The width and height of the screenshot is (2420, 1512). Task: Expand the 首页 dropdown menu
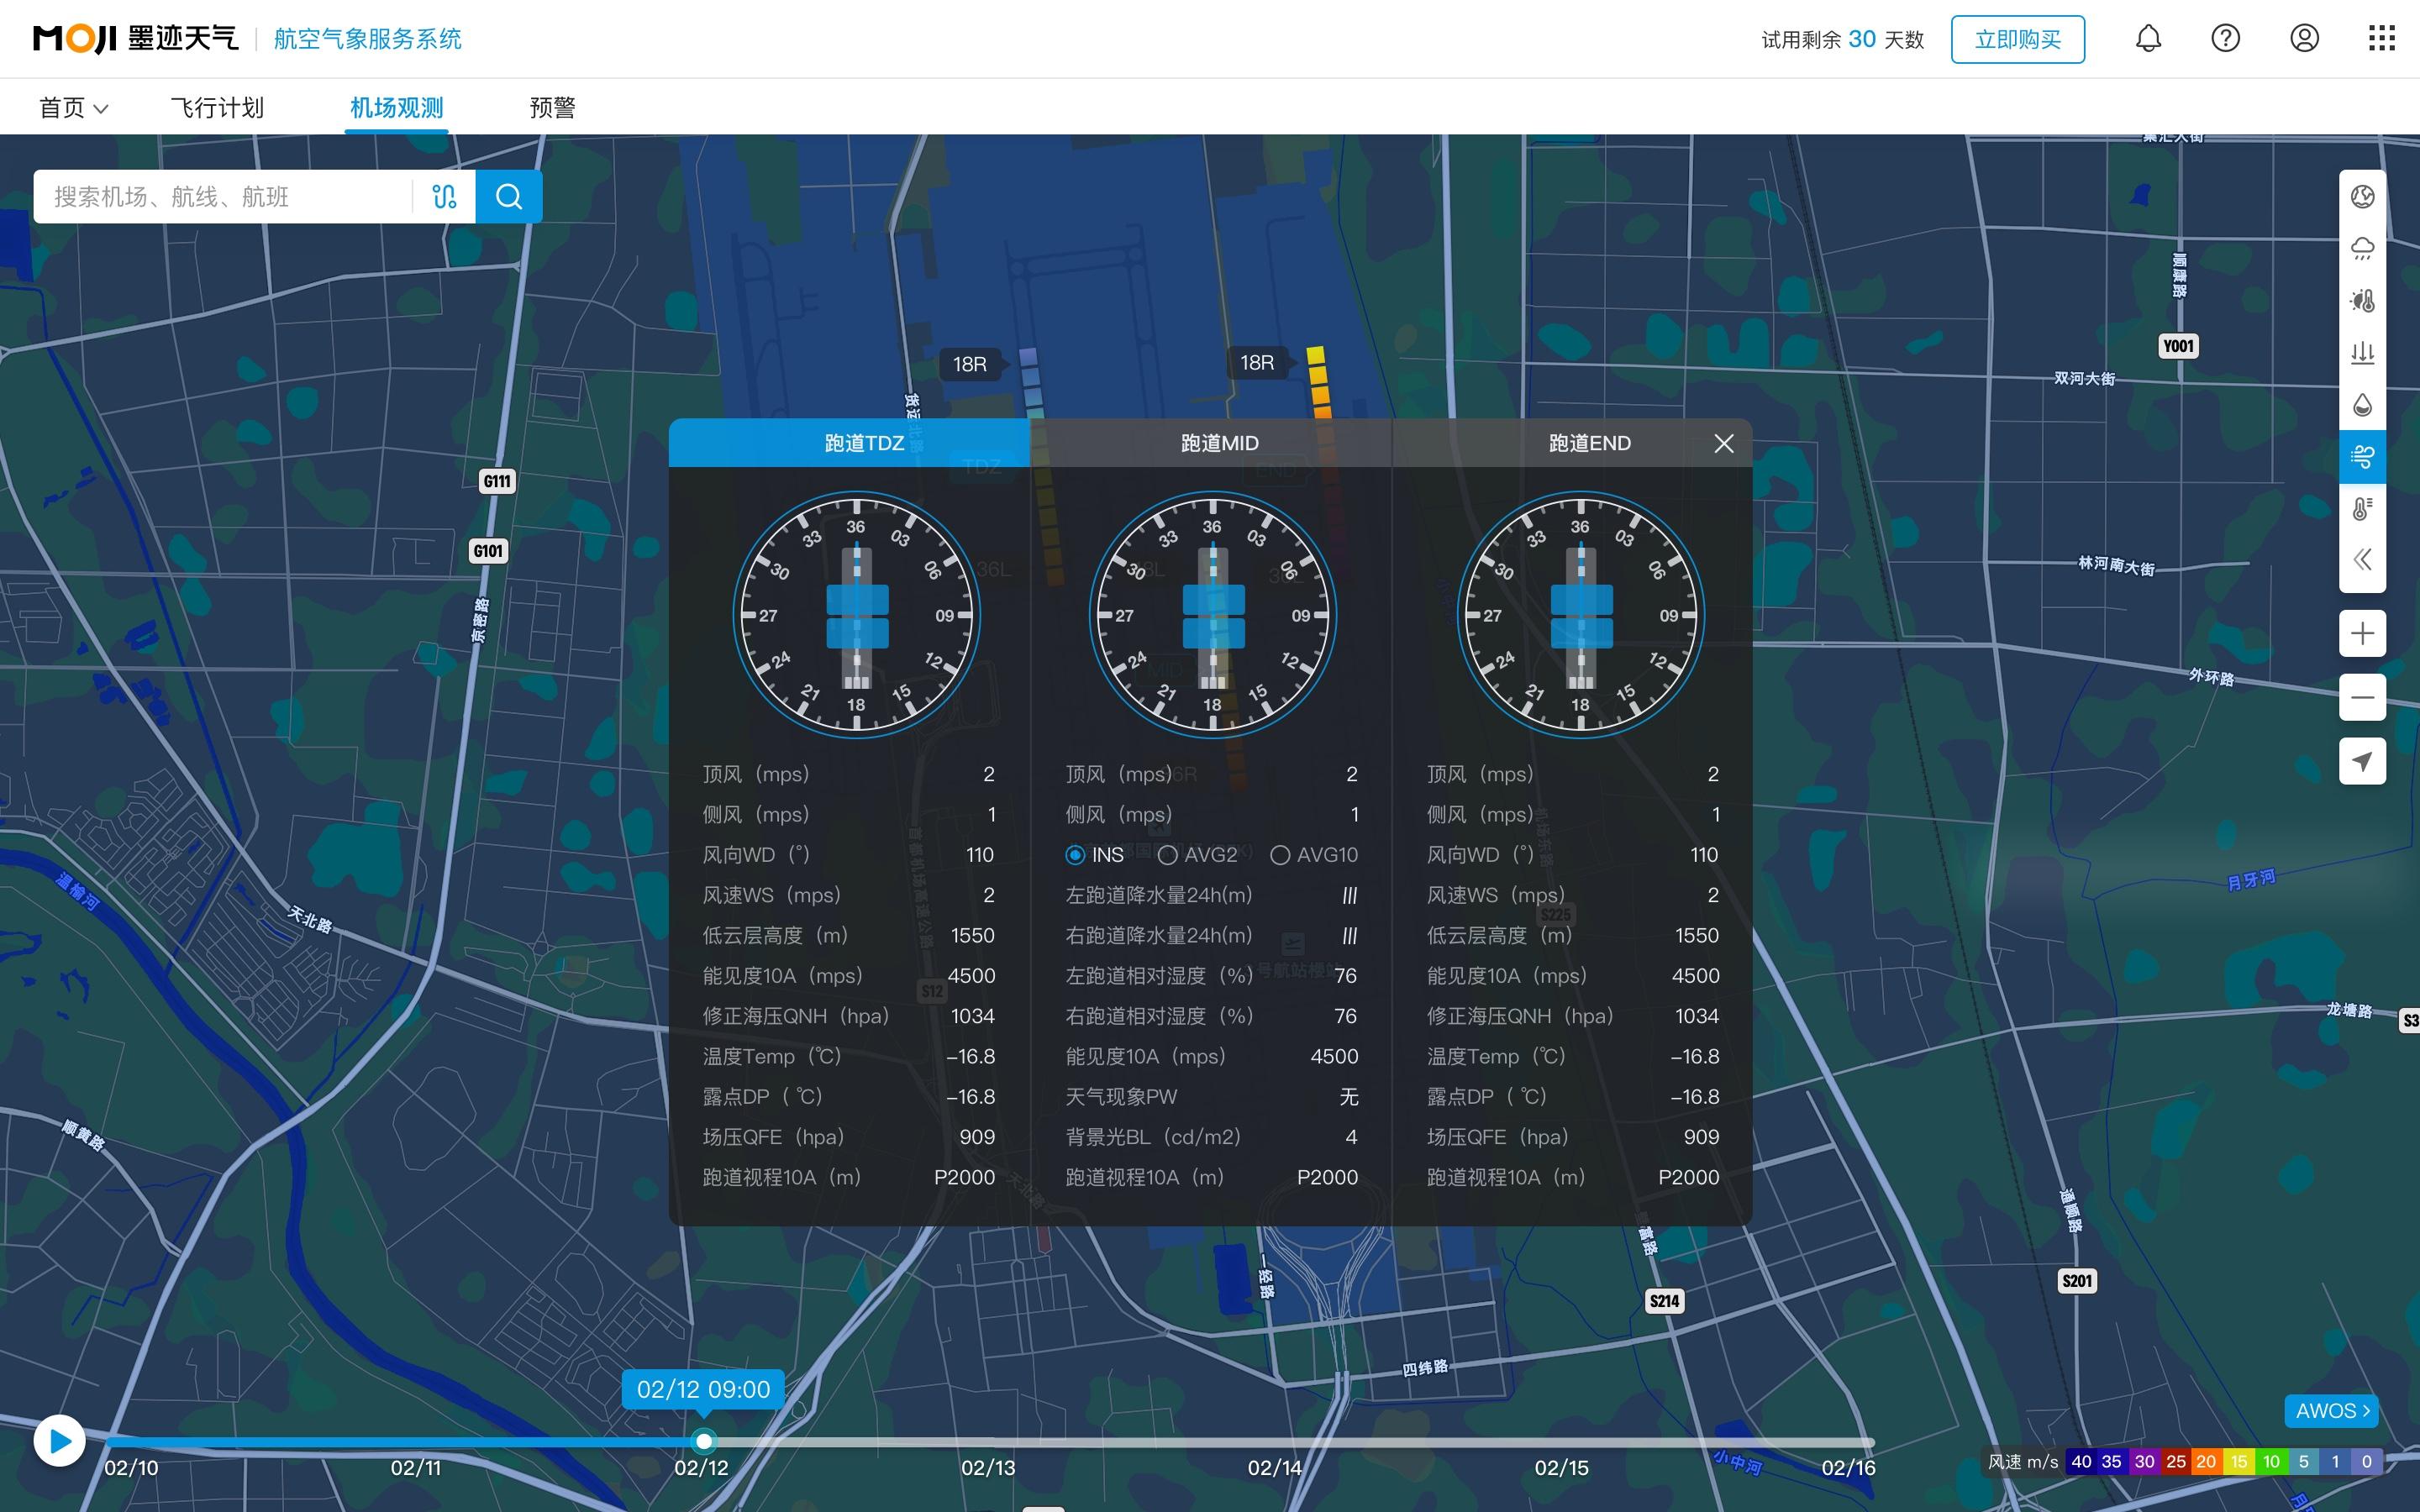pyautogui.click(x=73, y=108)
